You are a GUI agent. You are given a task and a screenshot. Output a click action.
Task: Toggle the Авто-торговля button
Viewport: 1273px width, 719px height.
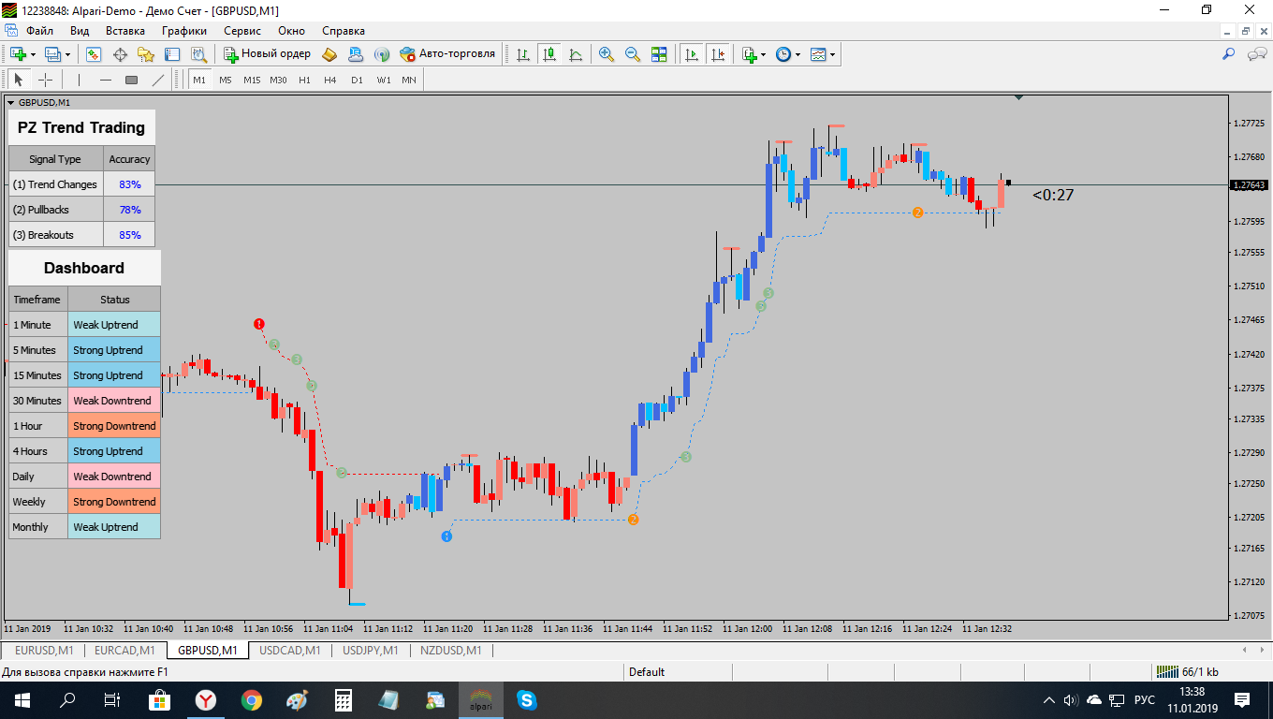click(447, 54)
